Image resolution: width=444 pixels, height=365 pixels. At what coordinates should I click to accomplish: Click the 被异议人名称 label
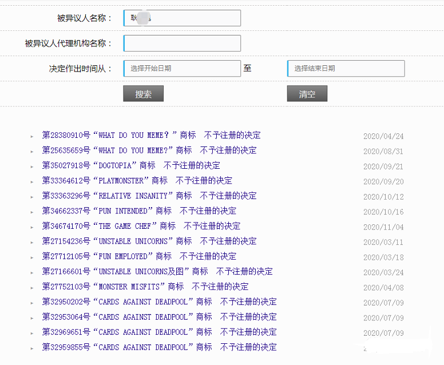84,18
